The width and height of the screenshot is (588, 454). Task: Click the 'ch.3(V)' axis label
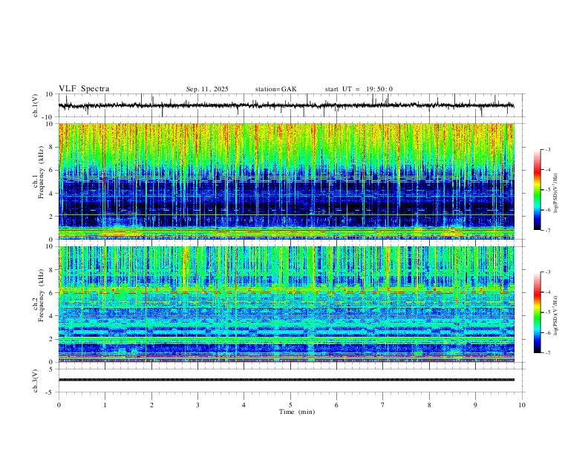click(x=36, y=381)
